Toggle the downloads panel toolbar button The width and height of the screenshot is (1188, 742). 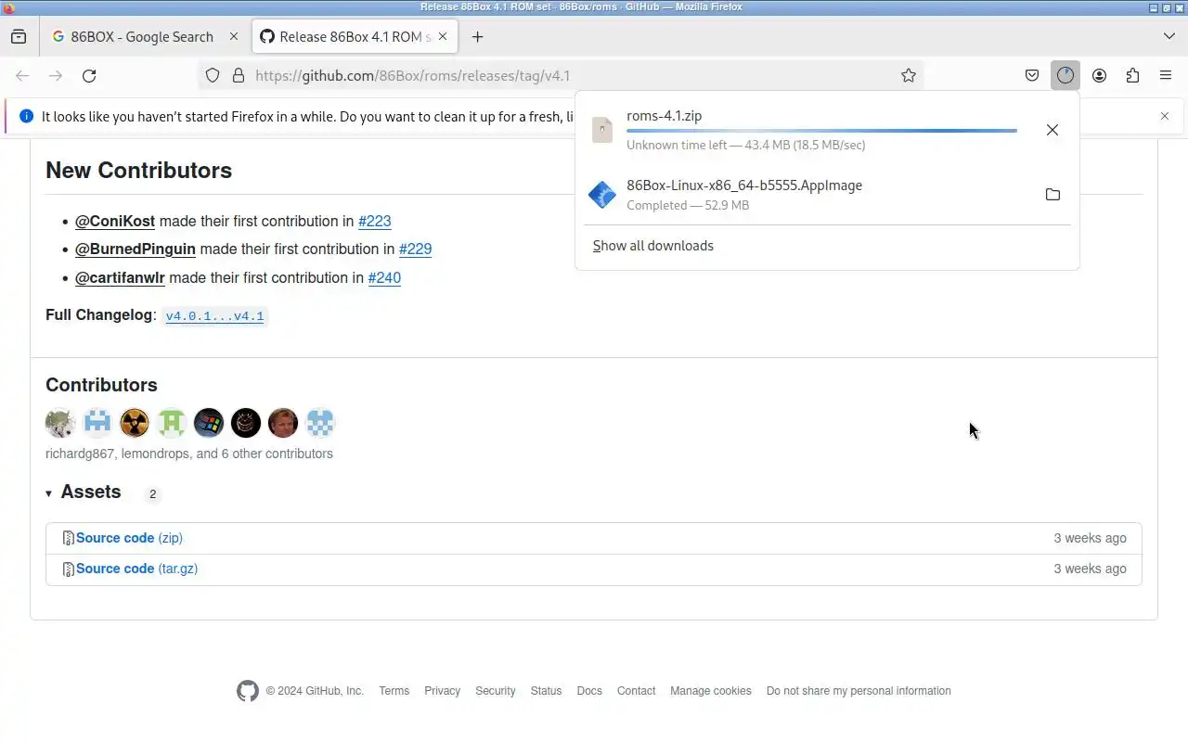(x=1065, y=76)
